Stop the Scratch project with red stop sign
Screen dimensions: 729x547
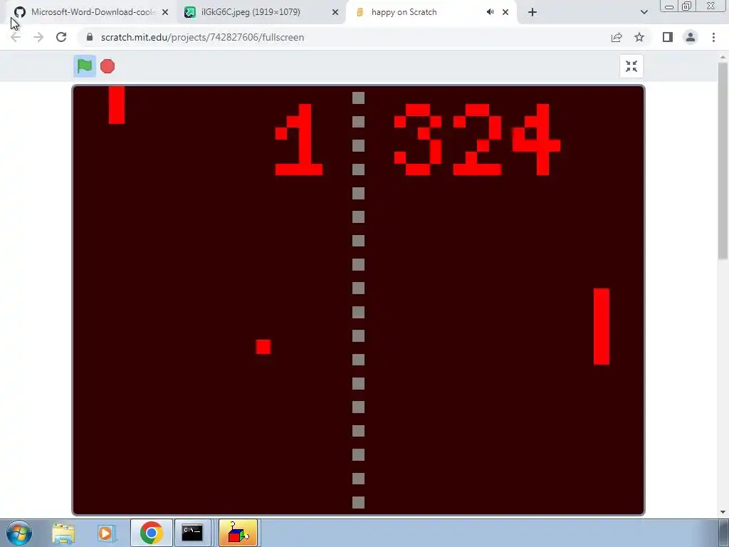pyautogui.click(x=107, y=66)
